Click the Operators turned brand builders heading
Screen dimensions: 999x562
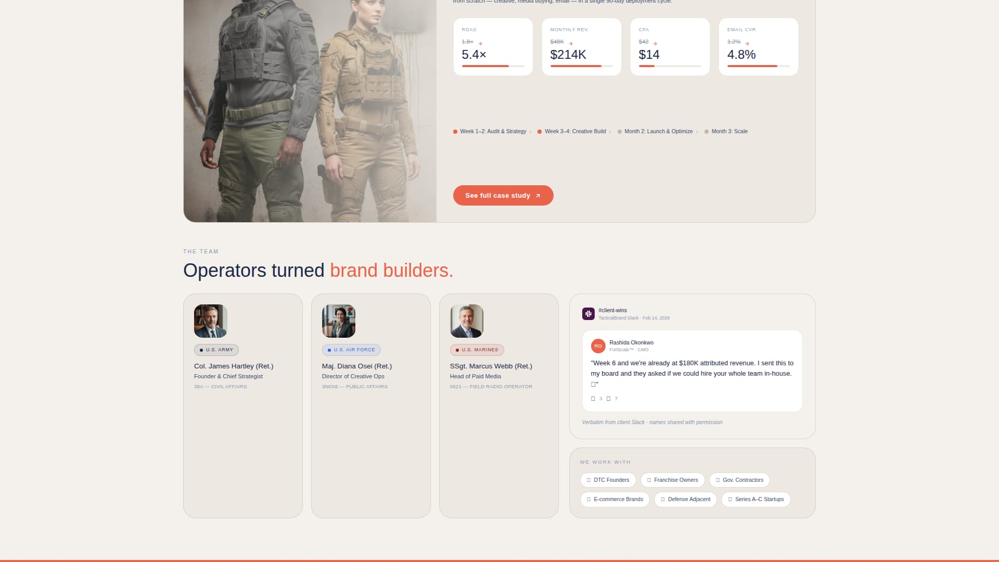click(x=318, y=271)
